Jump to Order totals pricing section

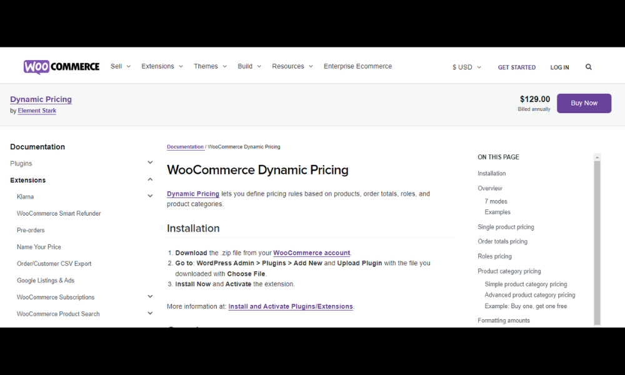pos(502,241)
